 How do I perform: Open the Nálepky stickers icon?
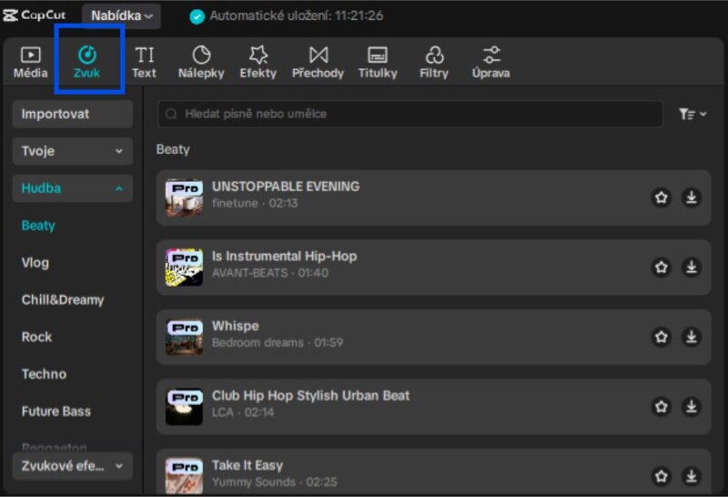tap(201, 56)
